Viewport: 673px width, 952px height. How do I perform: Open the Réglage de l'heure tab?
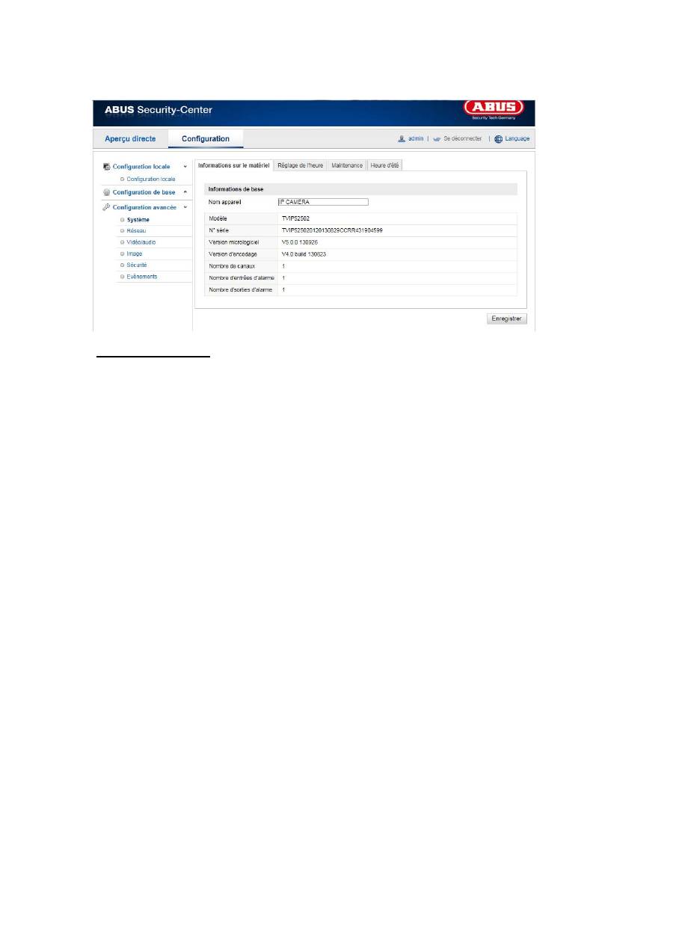click(300, 165)
